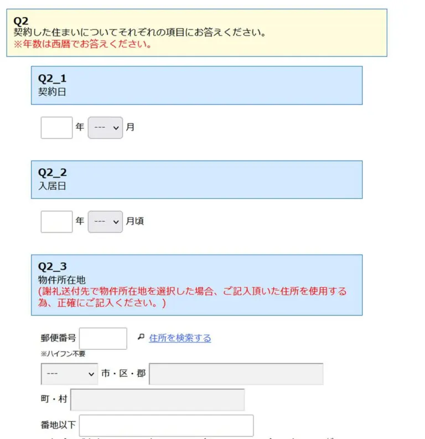The width and height of the screenshot is (425, 439).
Task: Expand the 入居日 month dropdown
Action: [105, 221]
